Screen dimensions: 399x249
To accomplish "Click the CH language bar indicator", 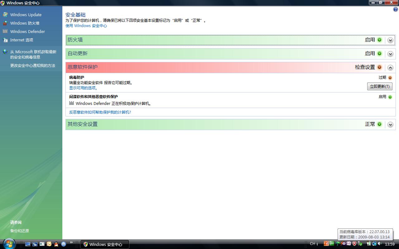I will (x=312, y=244).
